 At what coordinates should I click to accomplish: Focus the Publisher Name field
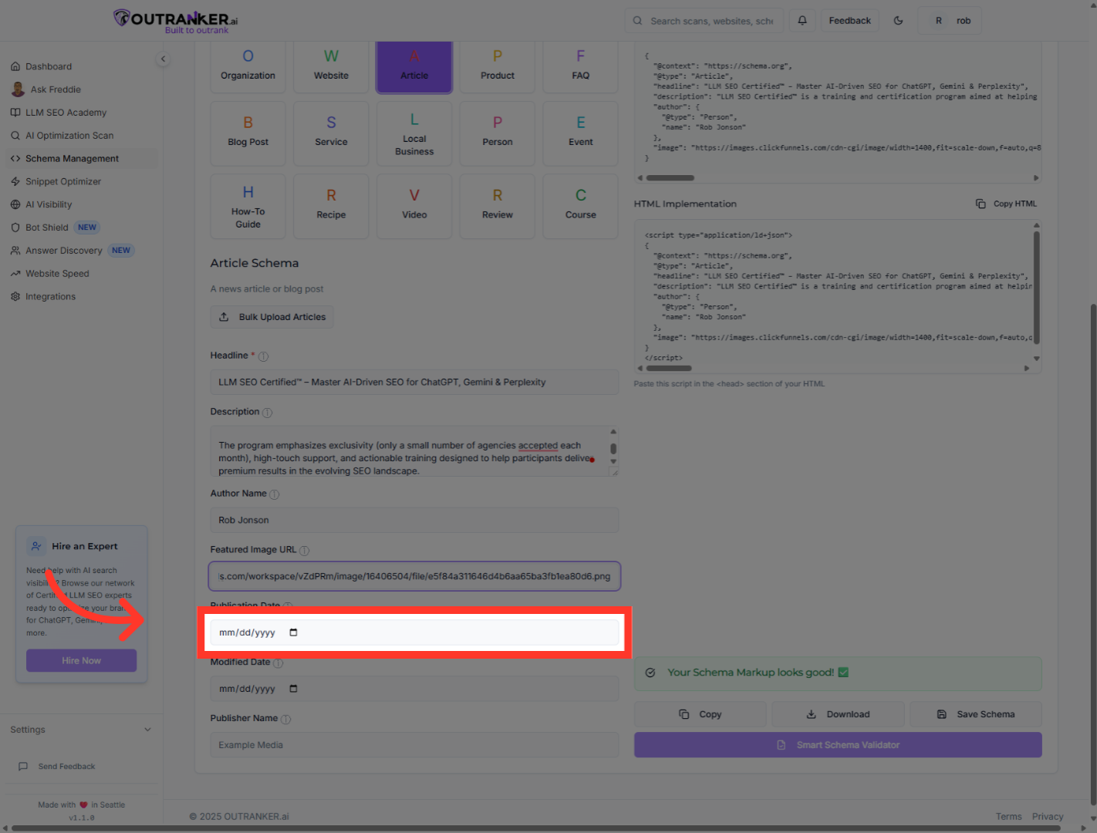414,745
